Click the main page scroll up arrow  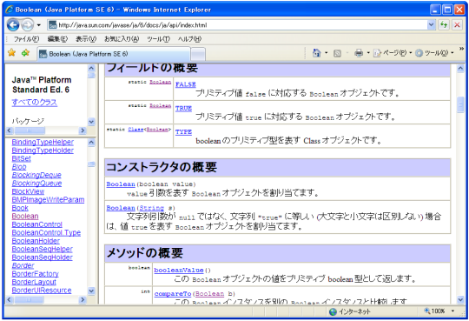460,69
